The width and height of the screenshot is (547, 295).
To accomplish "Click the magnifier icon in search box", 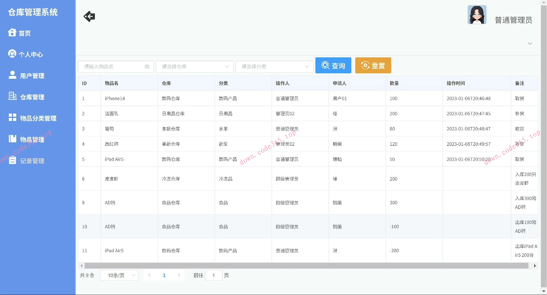I will pos(147,66).
